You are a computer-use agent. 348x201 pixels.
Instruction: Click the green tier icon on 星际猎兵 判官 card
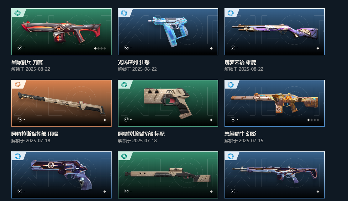point(18,13)
